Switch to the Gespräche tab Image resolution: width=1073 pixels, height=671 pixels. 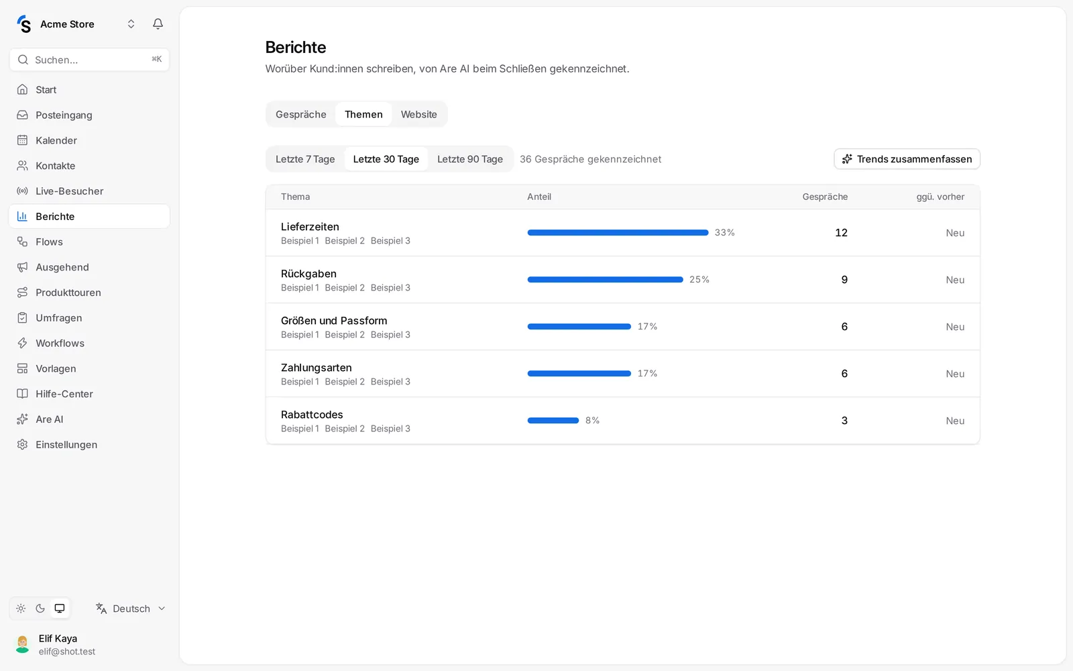[x=301, y=115]
